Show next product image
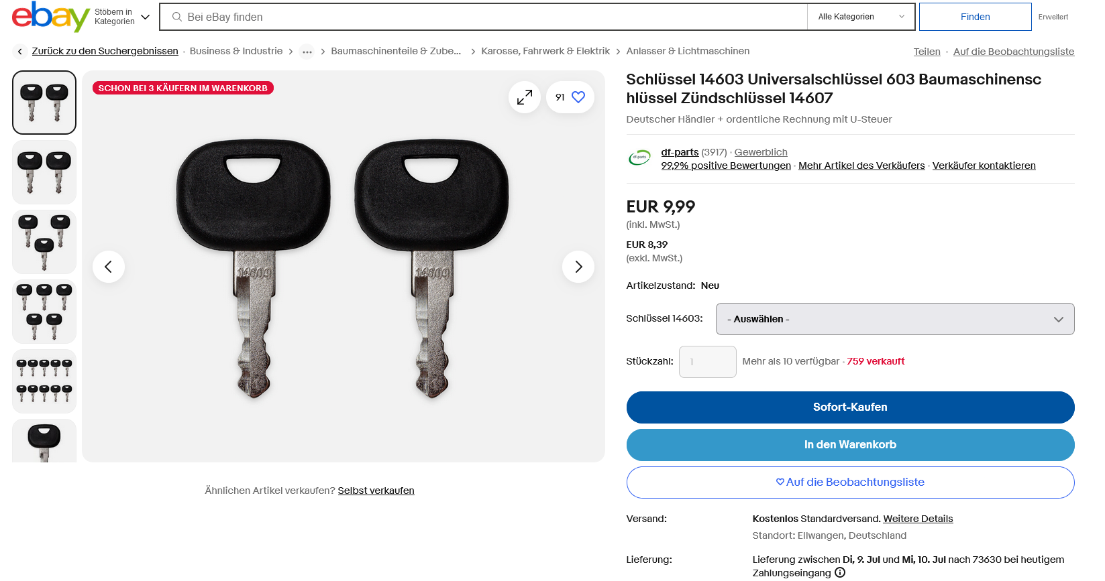 pyautogui.click(x=578, y=267)
